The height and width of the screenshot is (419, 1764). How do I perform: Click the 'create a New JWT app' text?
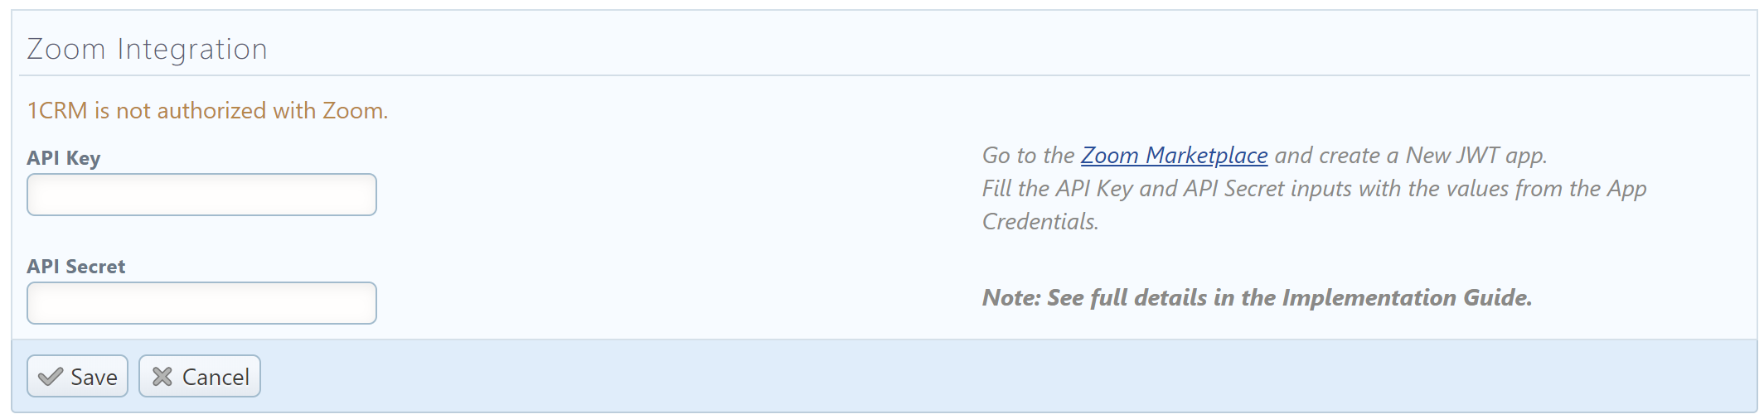pyautogui.click(x=1411, y=156)
